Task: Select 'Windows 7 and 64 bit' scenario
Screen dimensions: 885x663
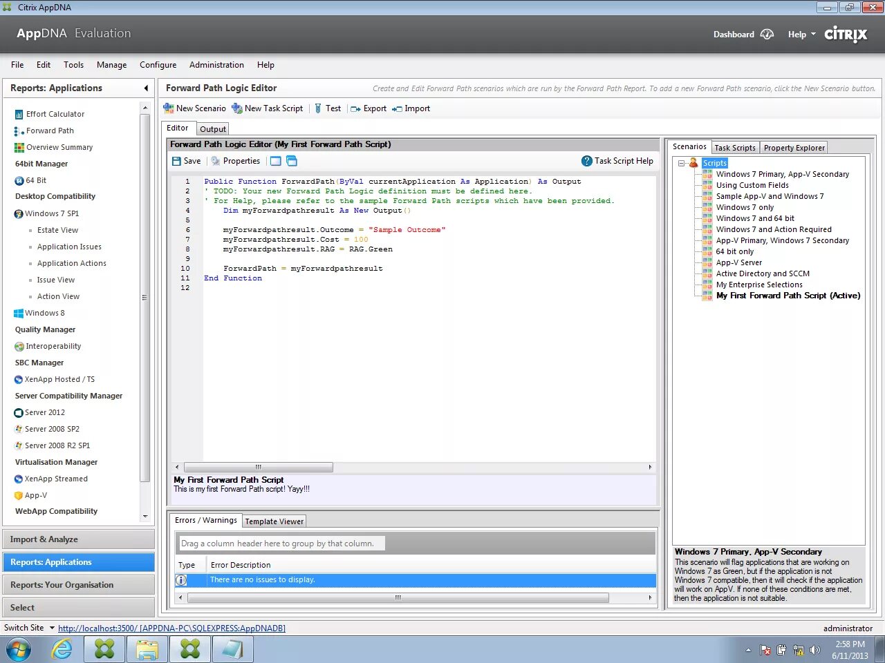Action: (x=755, y=218)
